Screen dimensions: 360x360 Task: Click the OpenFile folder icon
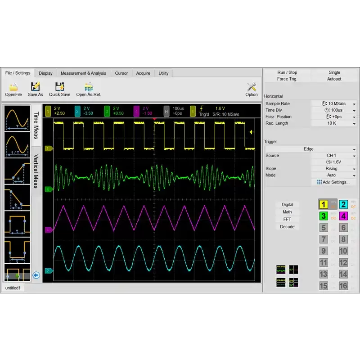[x=13, y=87]
